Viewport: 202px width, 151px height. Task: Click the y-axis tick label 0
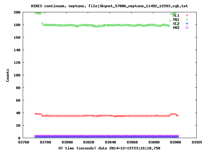(x=19, y=138)
